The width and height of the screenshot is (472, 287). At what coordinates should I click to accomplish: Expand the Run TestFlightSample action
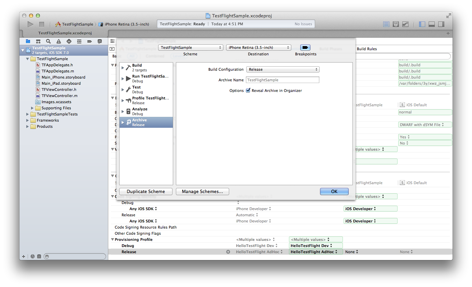tap(123, 78)
